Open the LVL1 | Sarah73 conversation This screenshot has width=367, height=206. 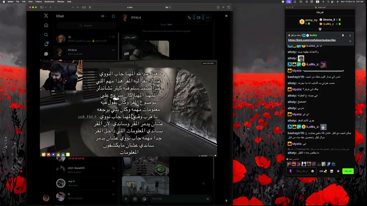(86, 170)
